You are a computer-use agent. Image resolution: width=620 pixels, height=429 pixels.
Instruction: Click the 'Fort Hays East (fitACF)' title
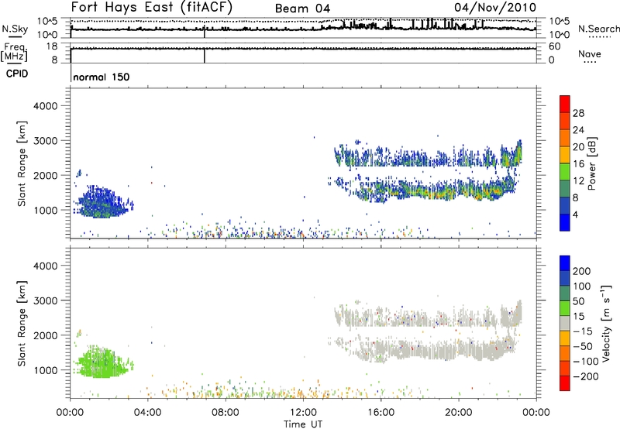pyautogui.click(x=151, y=7)
